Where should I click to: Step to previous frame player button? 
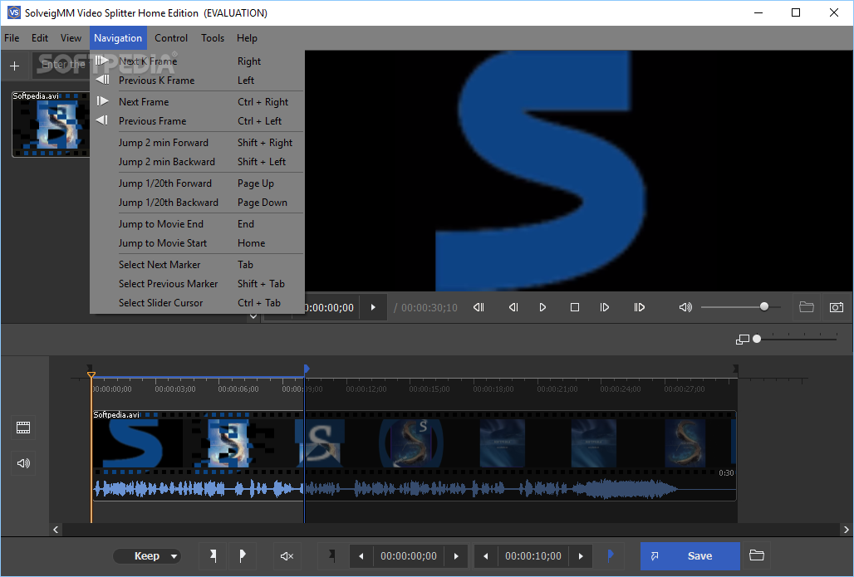point(513,307)
